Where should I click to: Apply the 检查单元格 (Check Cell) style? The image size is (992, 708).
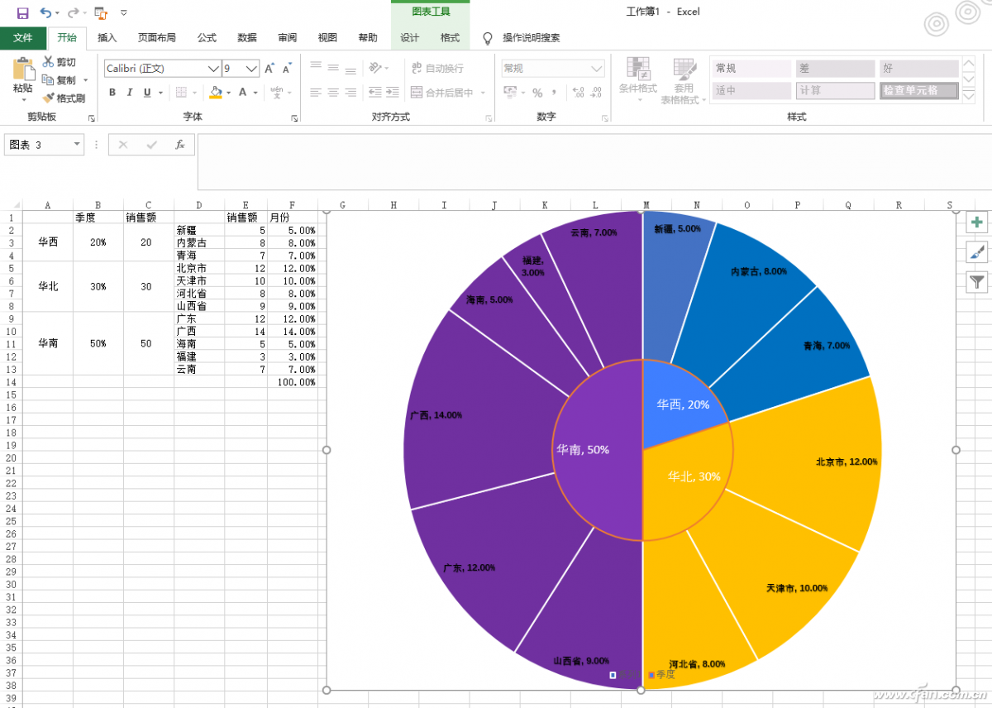(x=919, y=90)
